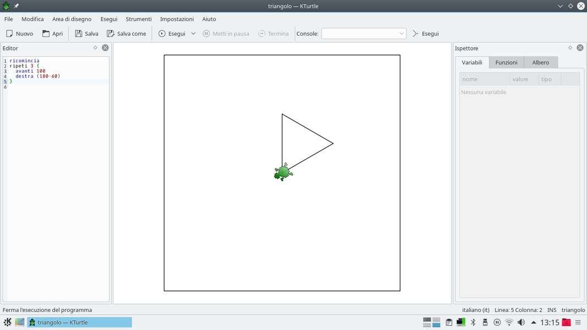587x330 pixels.
Task: Click the Termina stop button
Action: tap(273, 34)
